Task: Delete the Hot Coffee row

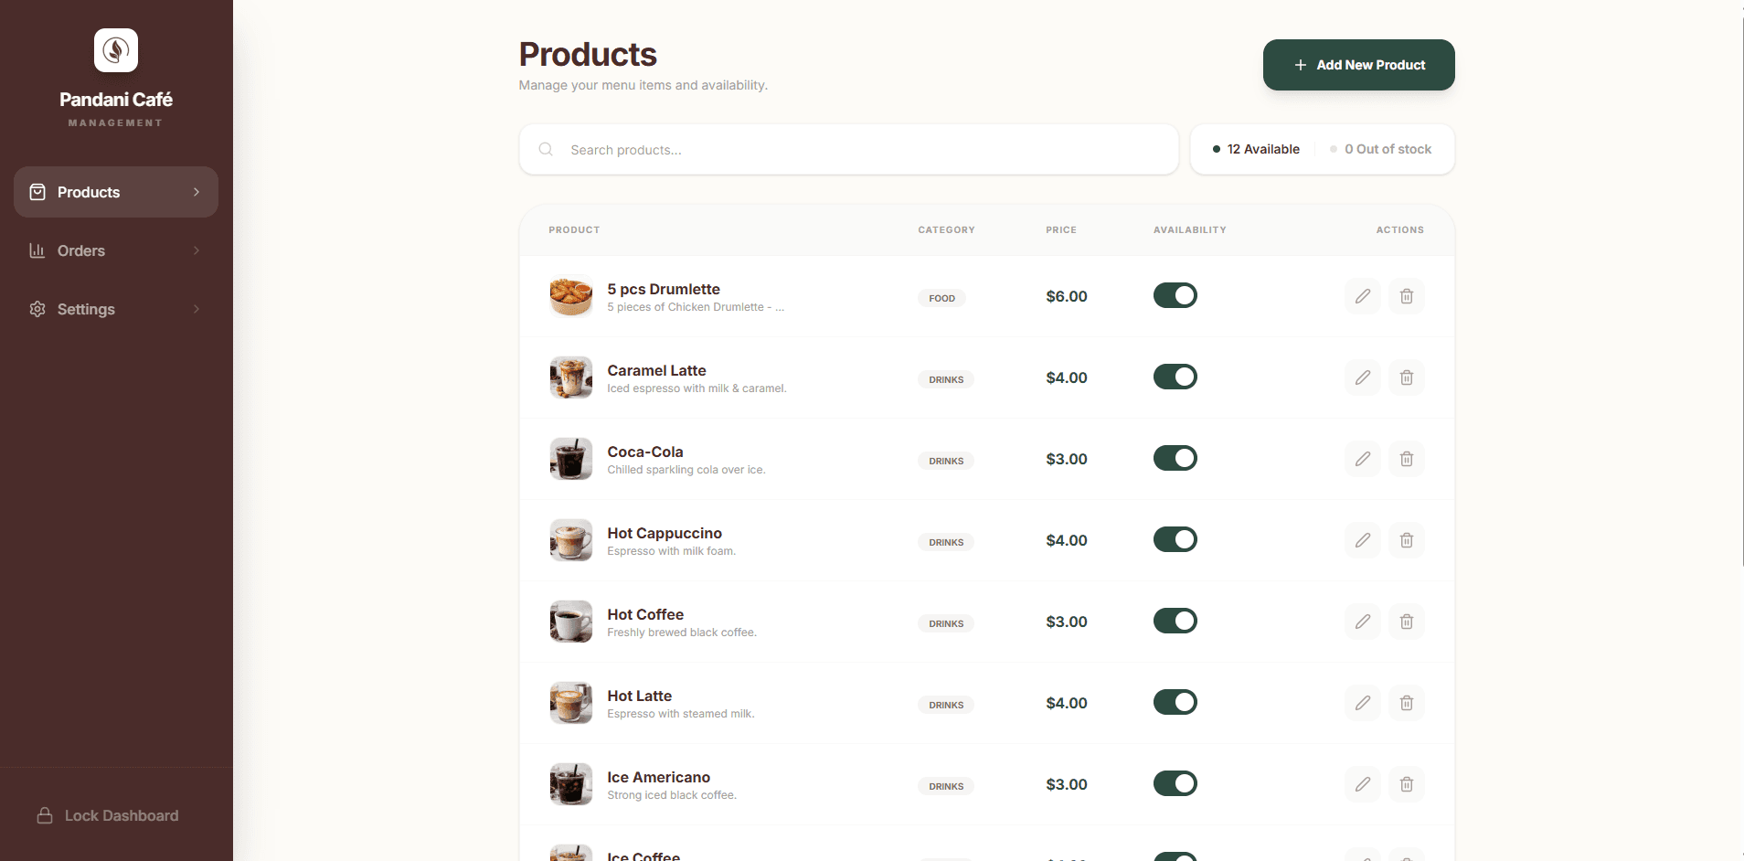Action: (1406, 622)
